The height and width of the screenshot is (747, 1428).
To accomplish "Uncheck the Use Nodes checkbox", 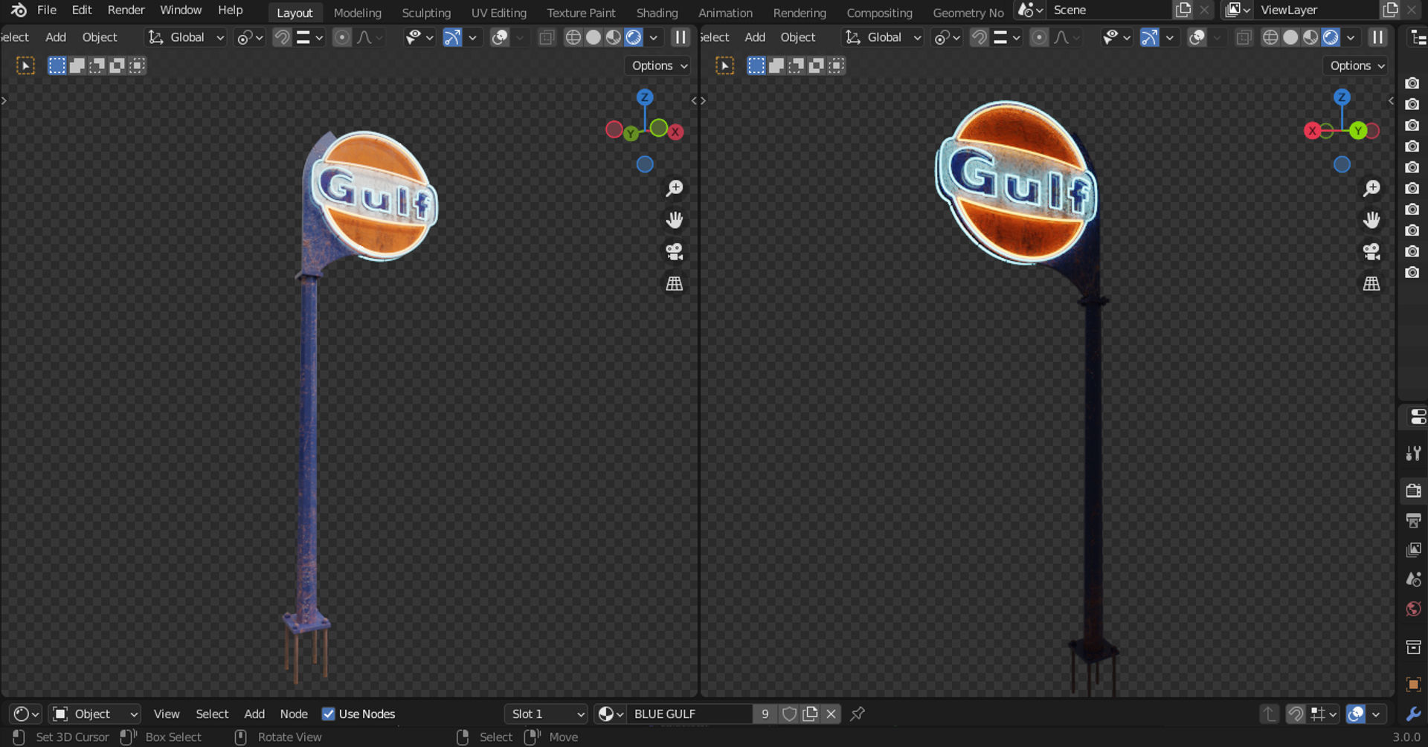I will [x=328, y=714].
